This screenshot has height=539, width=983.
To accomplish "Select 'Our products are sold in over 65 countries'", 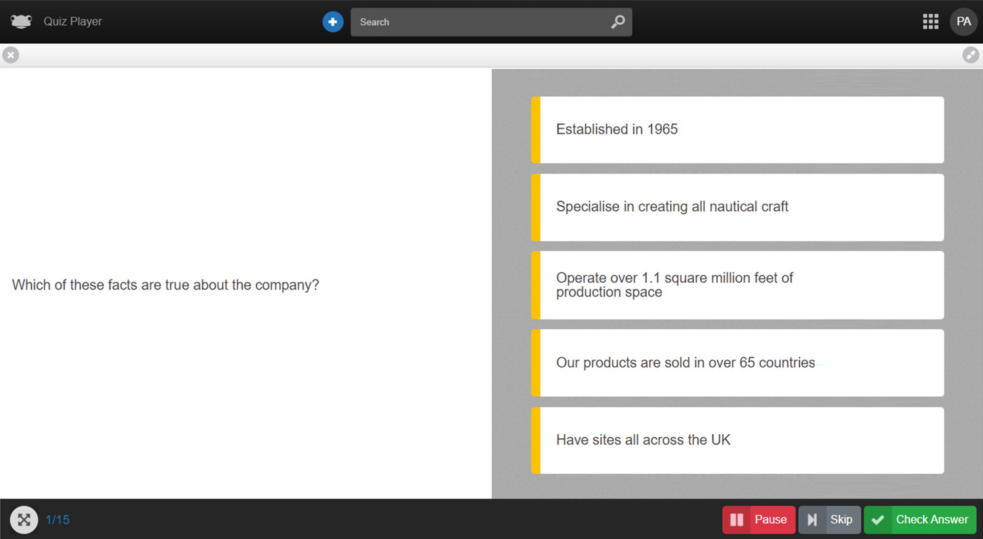I will pos(737,363).
